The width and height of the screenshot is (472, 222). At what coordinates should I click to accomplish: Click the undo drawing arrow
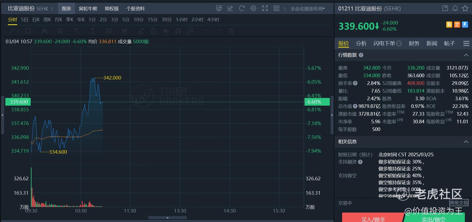(207, 31)
